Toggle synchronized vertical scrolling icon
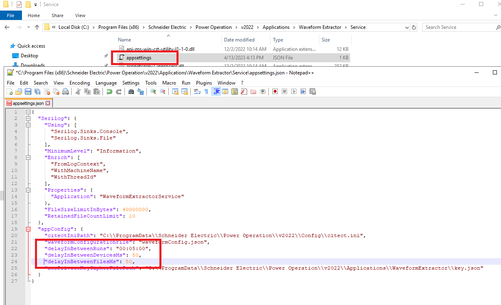Viewport: 501px width, 305px height. [x=175, y=91]
